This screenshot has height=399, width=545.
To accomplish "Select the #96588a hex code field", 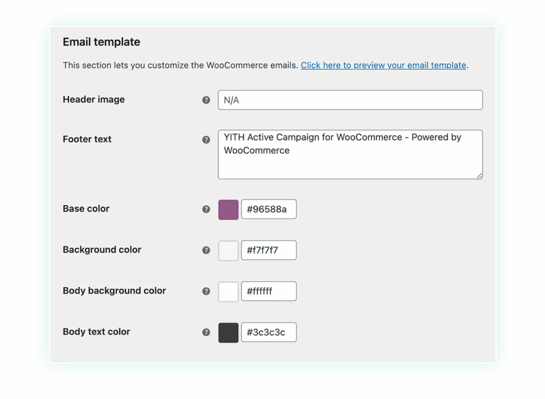I will [x=269, y=209].
